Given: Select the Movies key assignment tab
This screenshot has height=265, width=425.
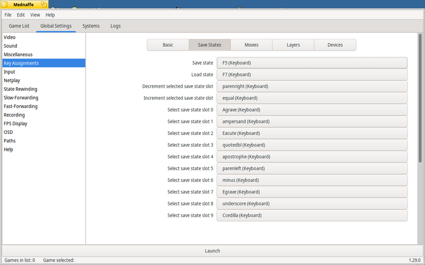Looking at the screenshot, I should coord(251,45).
